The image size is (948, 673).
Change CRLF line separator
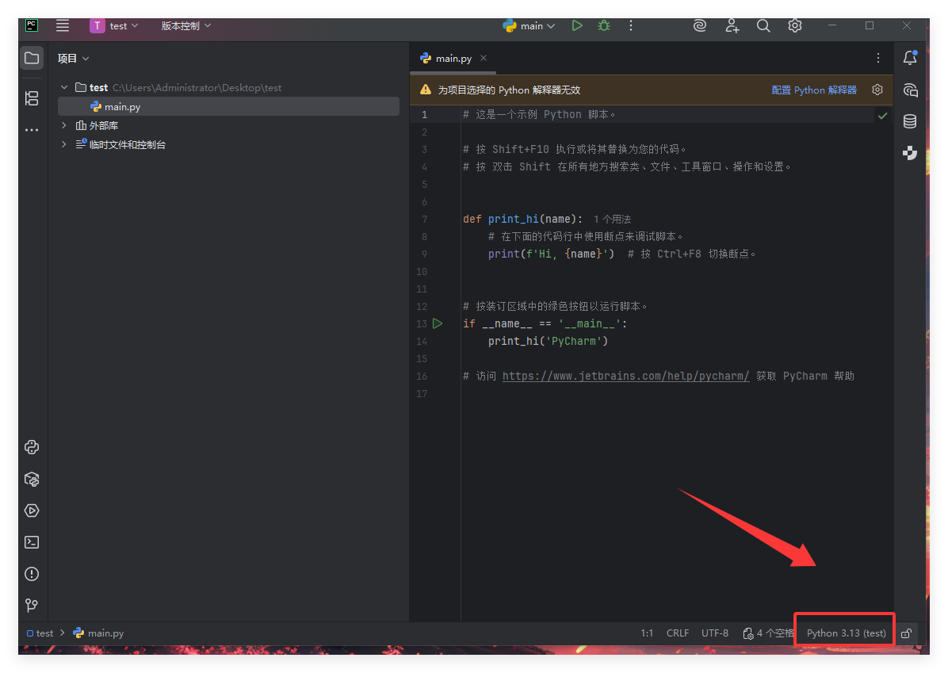(x=678, y=633)
